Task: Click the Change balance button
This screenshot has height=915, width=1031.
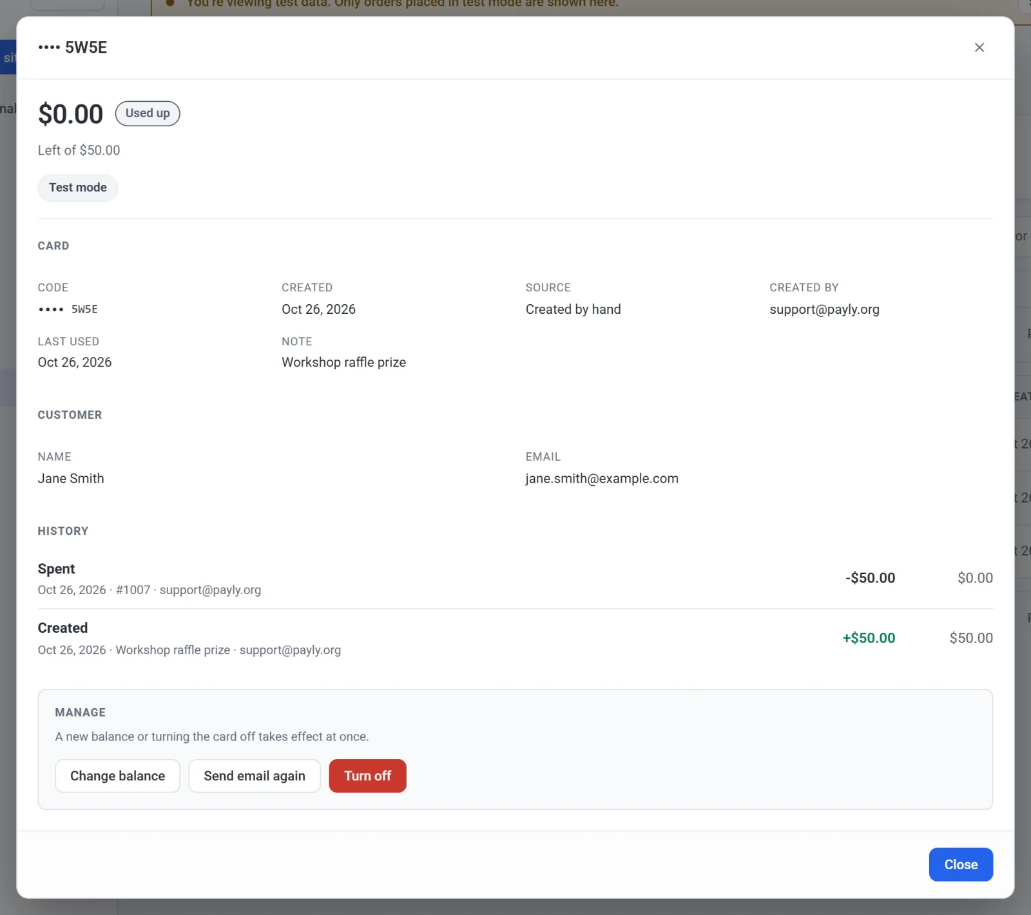Action: [117, 776]
